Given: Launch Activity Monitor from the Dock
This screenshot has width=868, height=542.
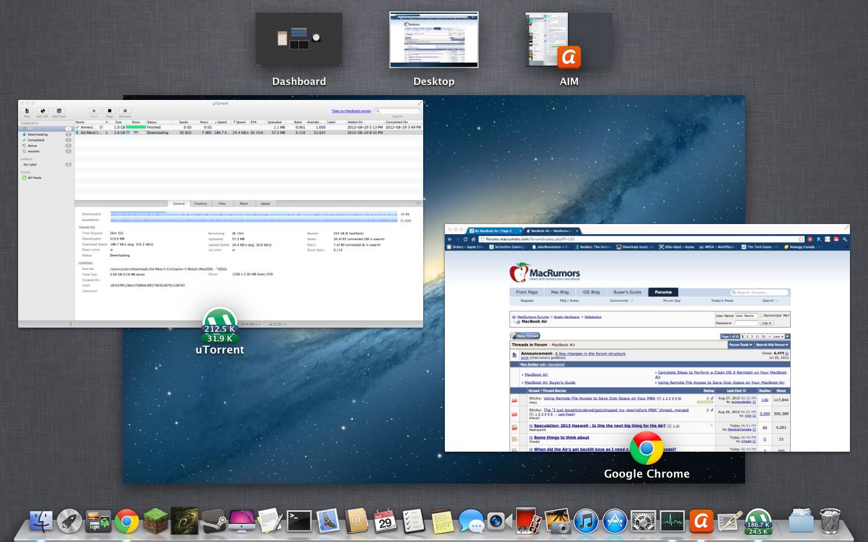Looking at the screenshot, I should pos(671,521).
